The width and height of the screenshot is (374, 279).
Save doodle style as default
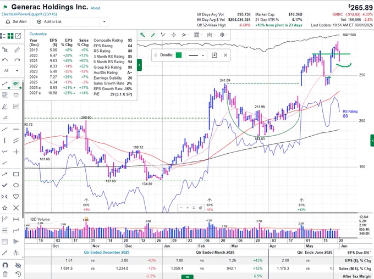(x=215, y=55)
